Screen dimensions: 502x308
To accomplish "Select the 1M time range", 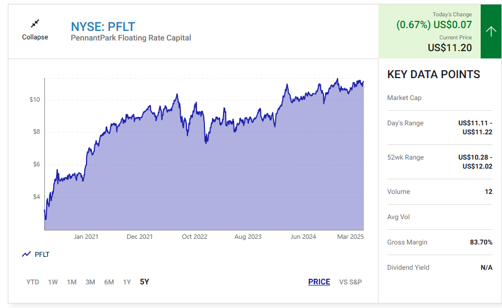I will pos(72,282).
